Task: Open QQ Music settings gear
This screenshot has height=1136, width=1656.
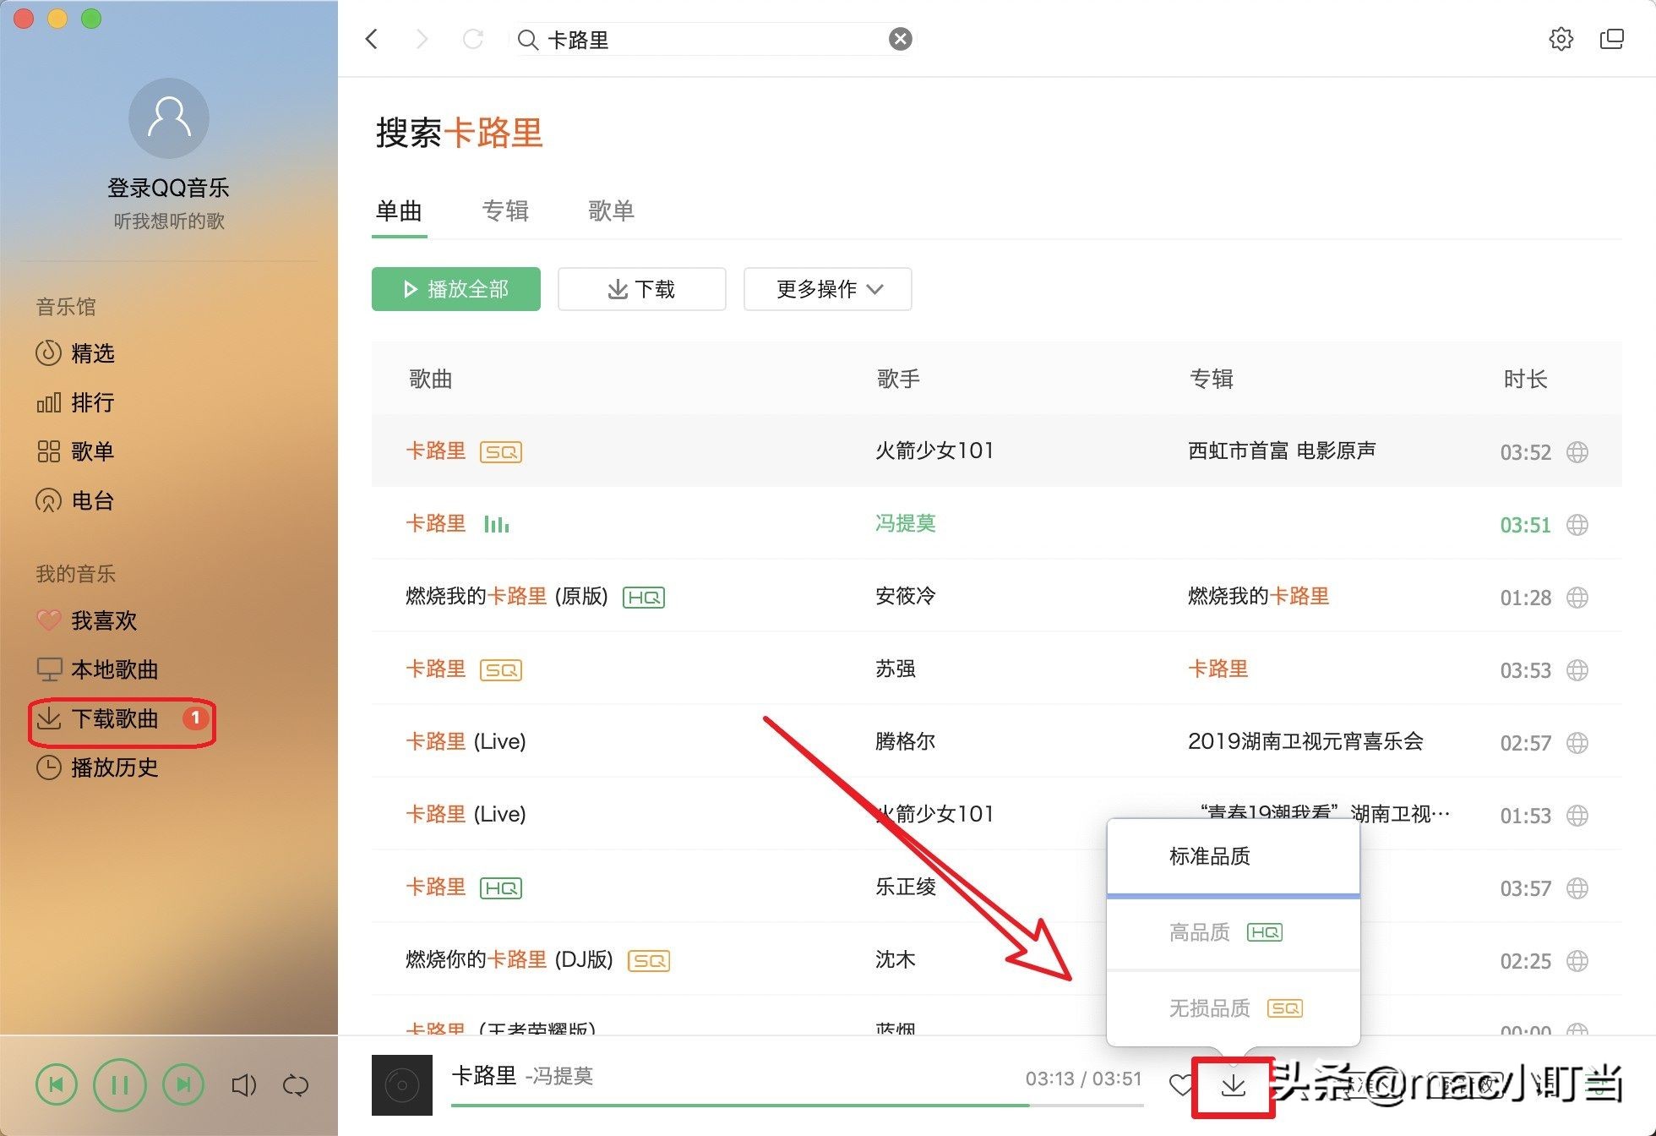Action: tap(1562, 39)
